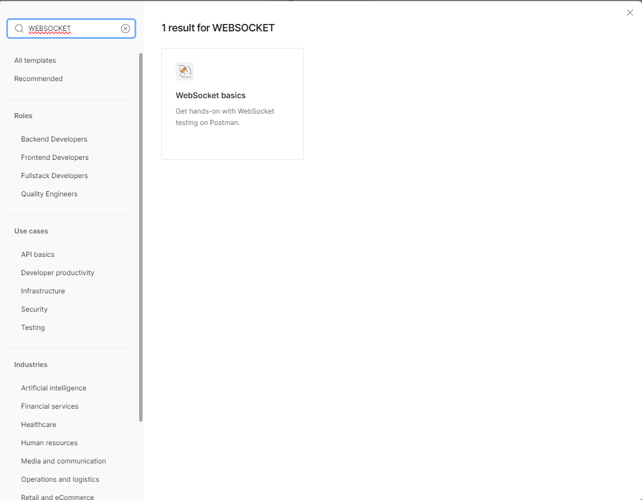Show Recommended templates

(38, 78)
